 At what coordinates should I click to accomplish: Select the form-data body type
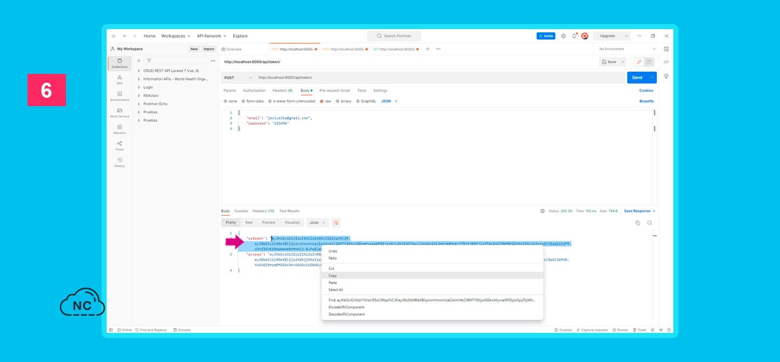tap(253, 101)
